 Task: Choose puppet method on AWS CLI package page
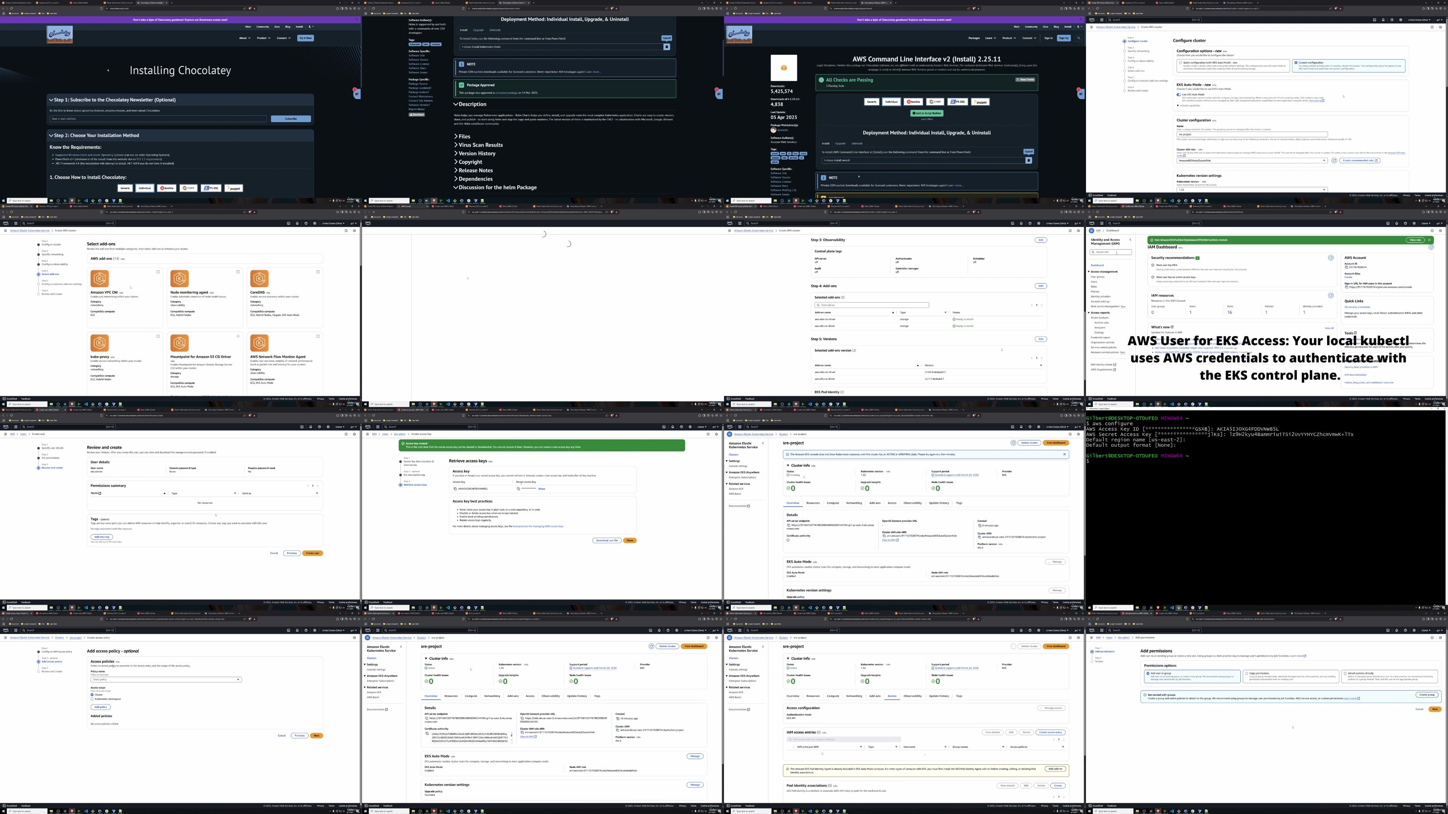980,102
